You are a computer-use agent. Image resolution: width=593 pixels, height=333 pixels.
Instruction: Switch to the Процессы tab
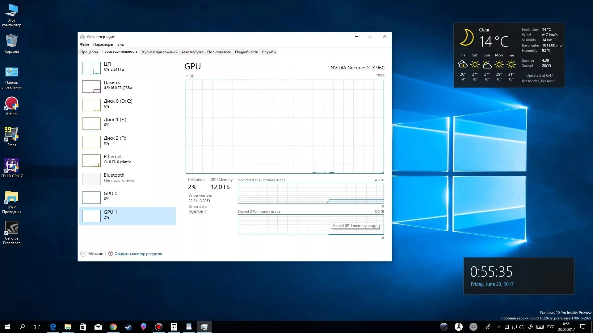click(89, 52)
